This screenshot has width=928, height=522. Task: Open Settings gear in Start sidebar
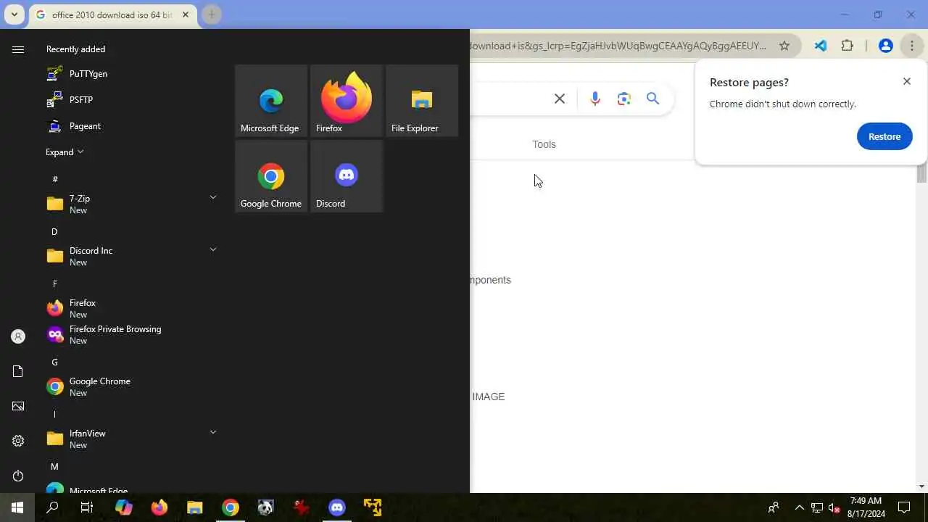(x=18, y=441)
